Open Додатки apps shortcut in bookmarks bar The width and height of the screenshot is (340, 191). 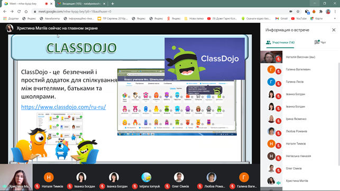(11, 19)
